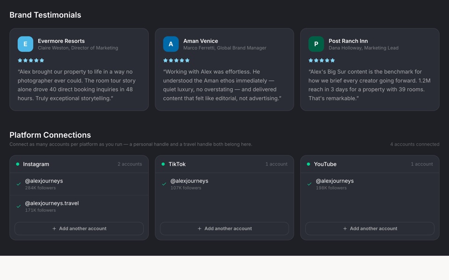
Task: Add another YouTube account
Action: click(x=369, y=229)
